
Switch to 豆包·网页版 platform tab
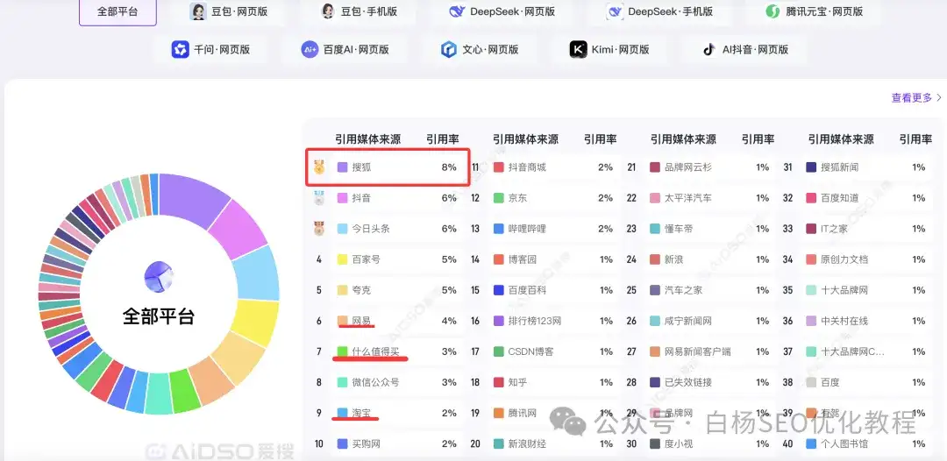[229, 11]
